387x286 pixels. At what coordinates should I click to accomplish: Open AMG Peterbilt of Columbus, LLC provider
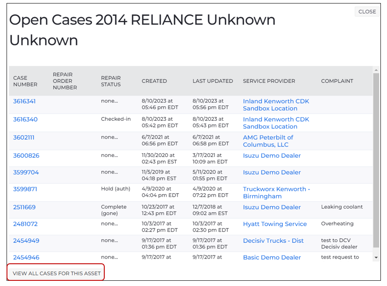pyautogui.click(x=268, y=141)
